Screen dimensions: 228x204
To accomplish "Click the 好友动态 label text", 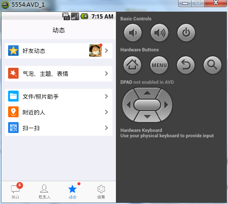I will tap(34, 51).
